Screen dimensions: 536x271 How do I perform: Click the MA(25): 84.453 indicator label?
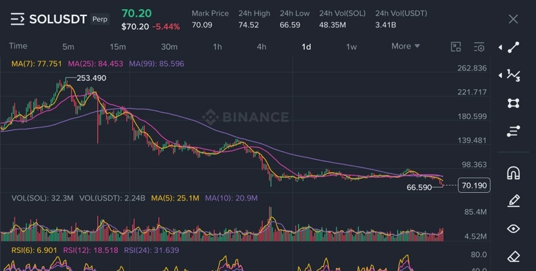95,64
